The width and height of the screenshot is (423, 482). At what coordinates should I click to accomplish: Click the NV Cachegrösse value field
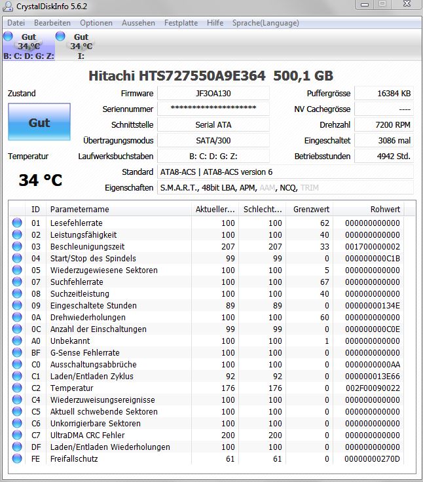coord(384,109)
